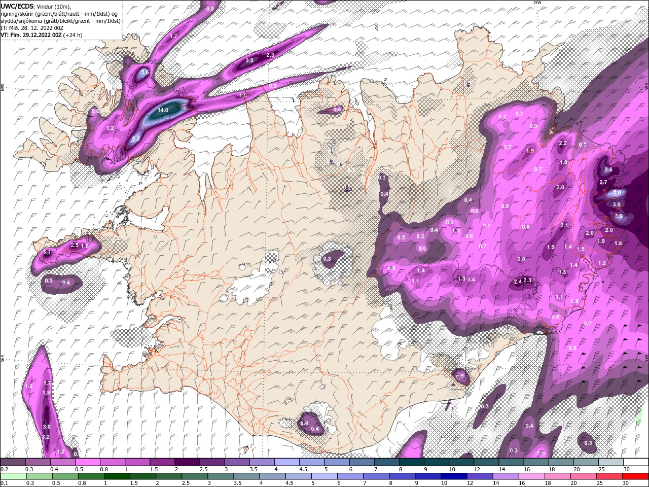The image size is (649, 487).
Task: Click the 2.7 value label on the map
Action: tap(603, 182)
